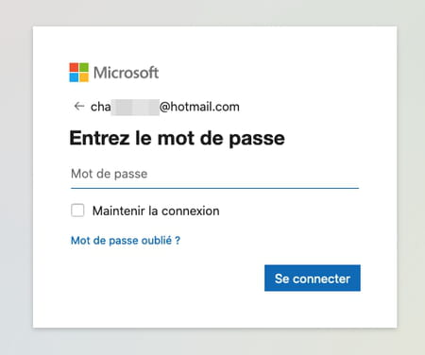Click the Microsoft wordmark text
425x355 pixels.
click(126, 73)
